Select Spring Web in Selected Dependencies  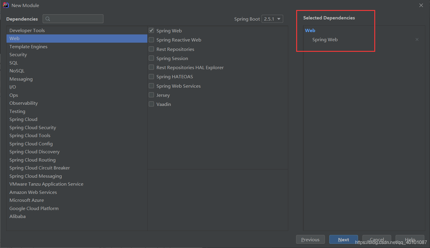pyautogui.click(x=325, y=39)
